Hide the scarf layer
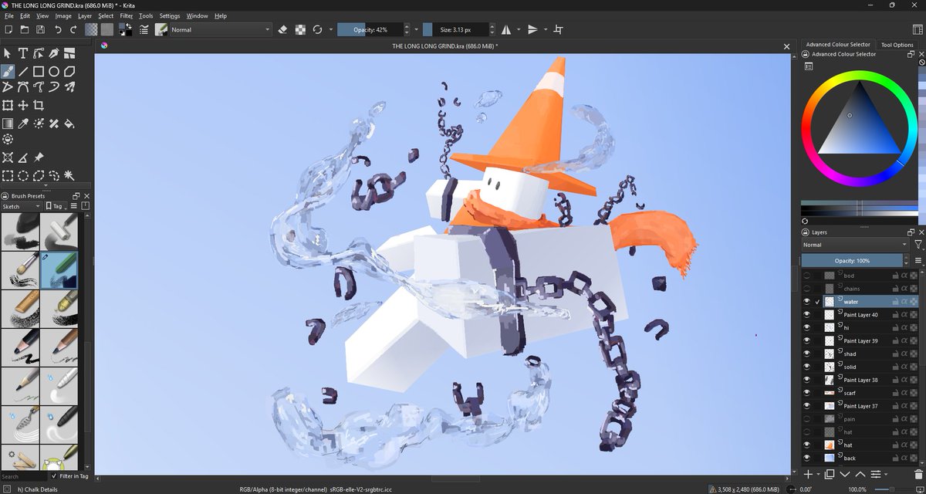Screen dimensions: 926x494 coord(807,393)
